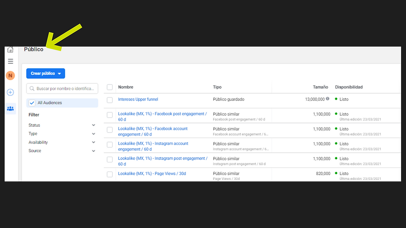Click the search by name input field
The height and width of the screenshot is (228, 406).
point(66,89)
